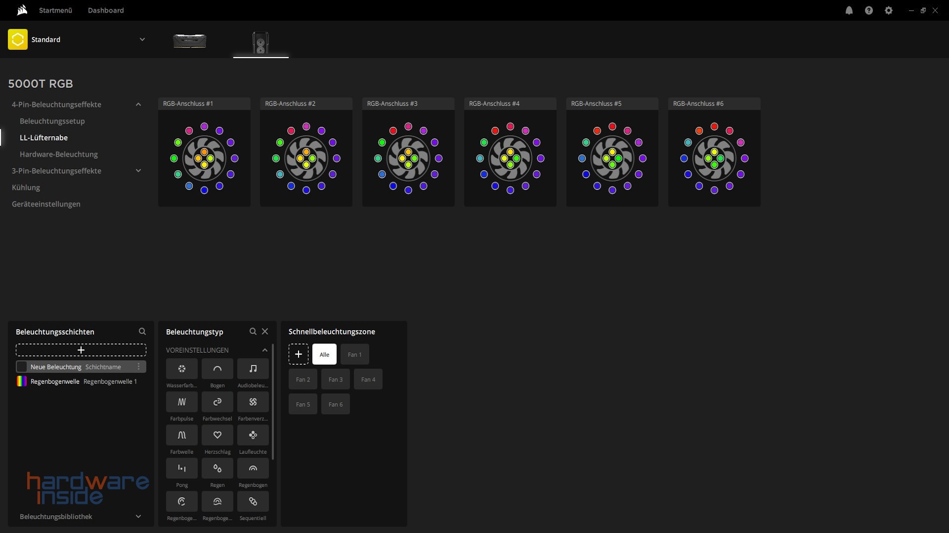Toggle Fan 6 quick lighting zone
This screenshot has height=533, width=949.
tap(335, 404)
